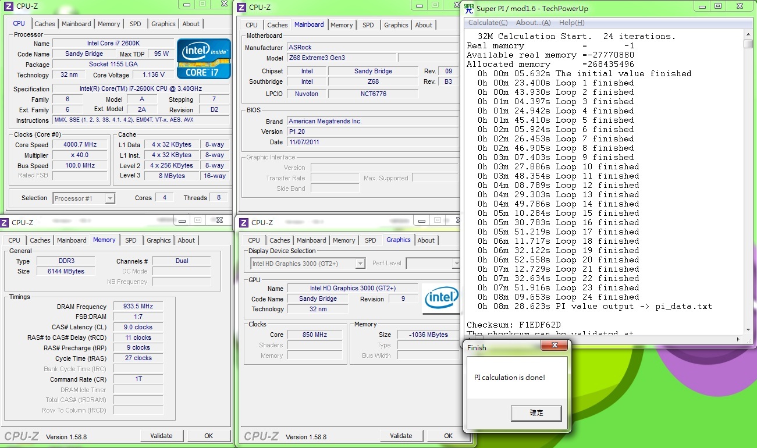Click Validate in the Graphics window

point(401,436)
